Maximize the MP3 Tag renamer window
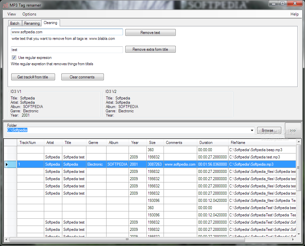This screenshot has width=305, height=246. click(x=283, y=4)
